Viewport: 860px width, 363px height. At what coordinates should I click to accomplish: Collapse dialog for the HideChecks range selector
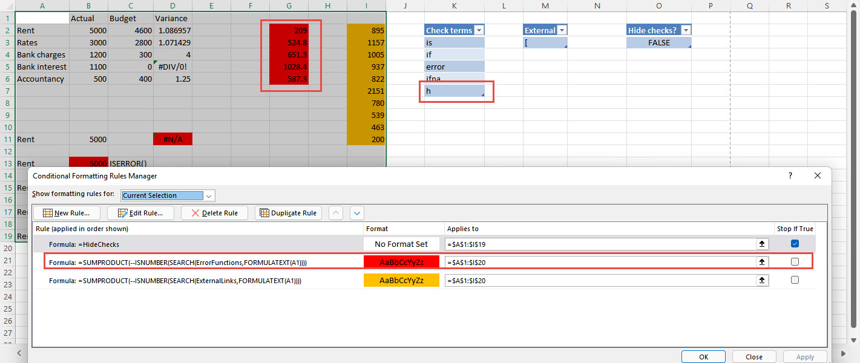pos(762,244)
